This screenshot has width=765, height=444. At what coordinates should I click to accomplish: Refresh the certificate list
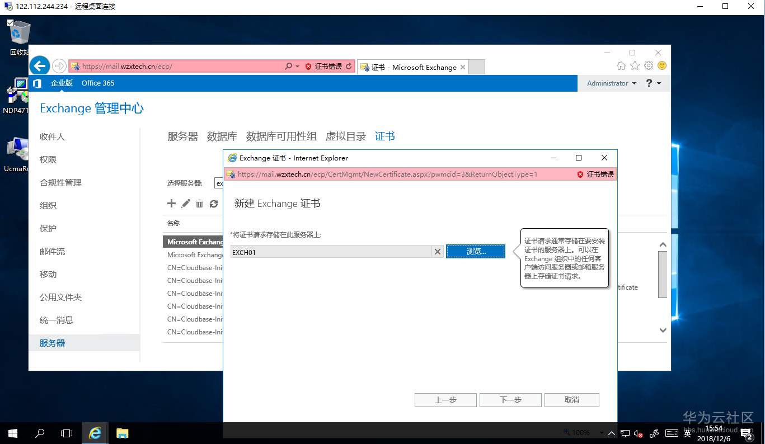(x=214, y=203)
